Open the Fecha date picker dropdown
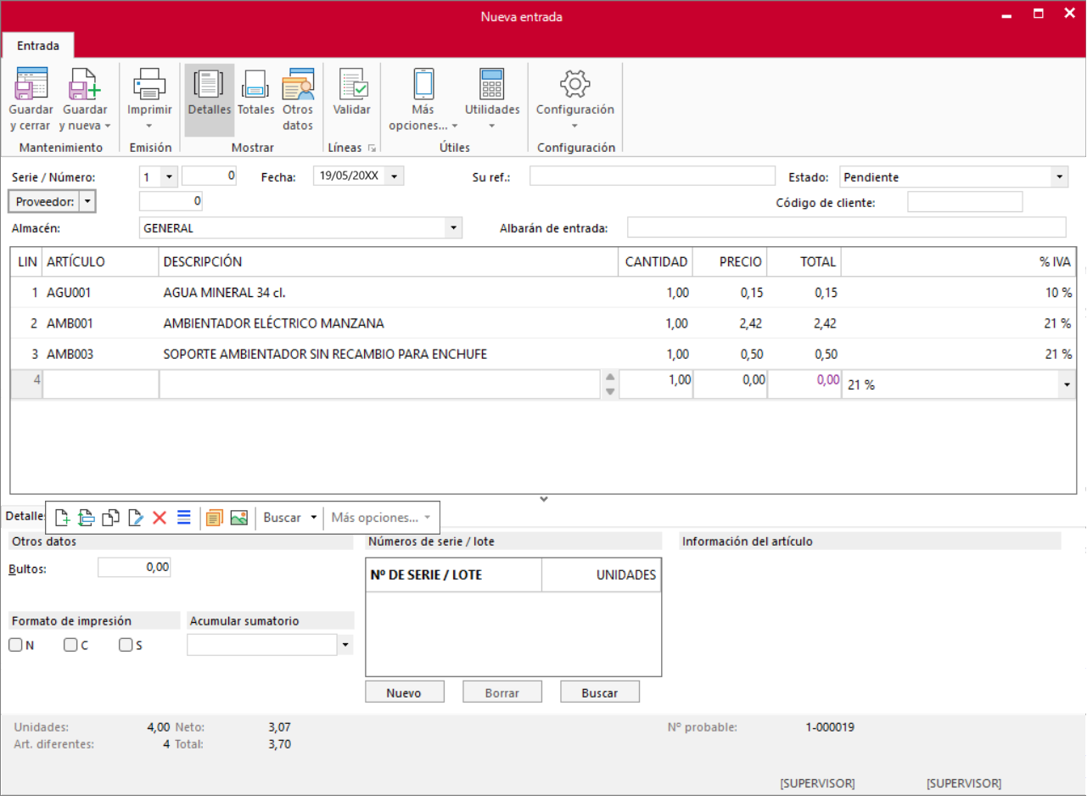This screenshot has height=796, width=1087. click(x=395, y=177)
